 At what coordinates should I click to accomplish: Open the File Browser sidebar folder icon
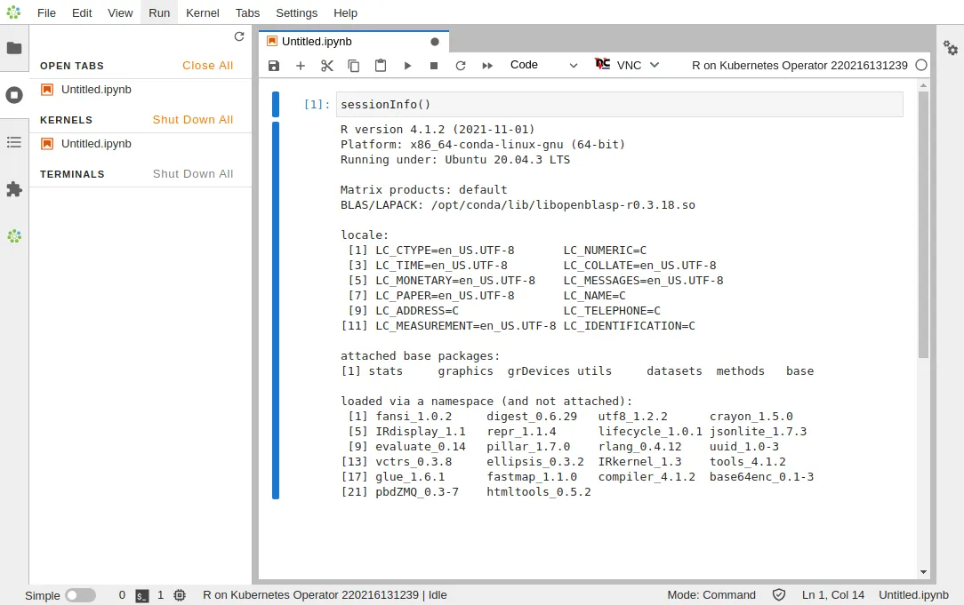pyautogui.click(x=14, y=48)
